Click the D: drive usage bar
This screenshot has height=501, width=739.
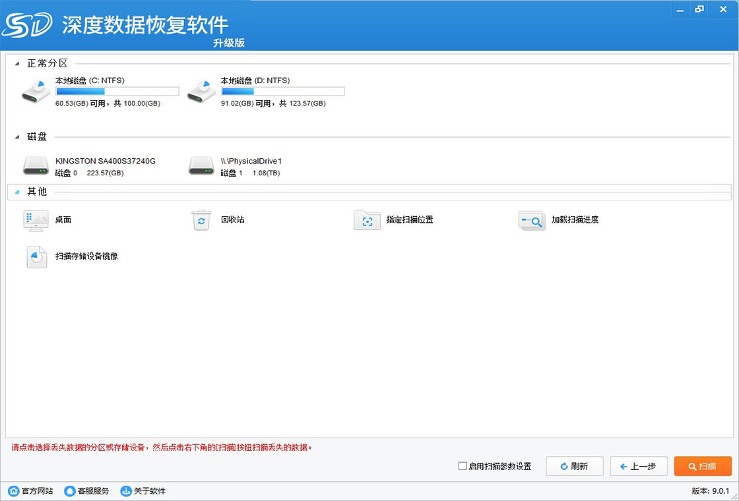click(283, 92)
